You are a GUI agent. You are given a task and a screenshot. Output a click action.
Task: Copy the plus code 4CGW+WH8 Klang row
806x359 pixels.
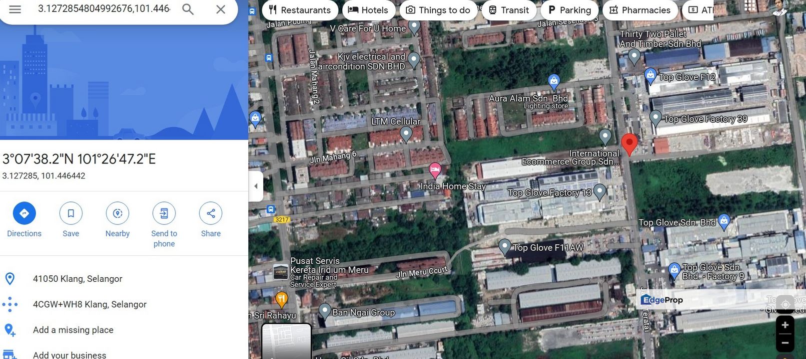(124, 304)
